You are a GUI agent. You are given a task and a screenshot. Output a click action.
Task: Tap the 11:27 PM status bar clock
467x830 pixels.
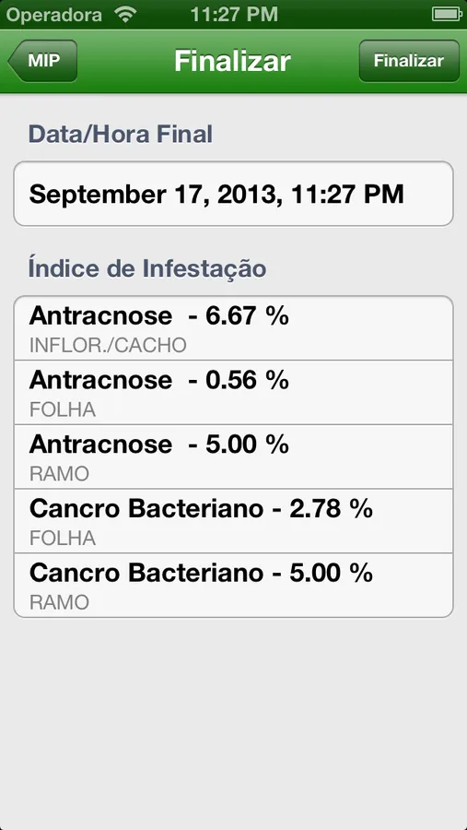tap(234, 14)
